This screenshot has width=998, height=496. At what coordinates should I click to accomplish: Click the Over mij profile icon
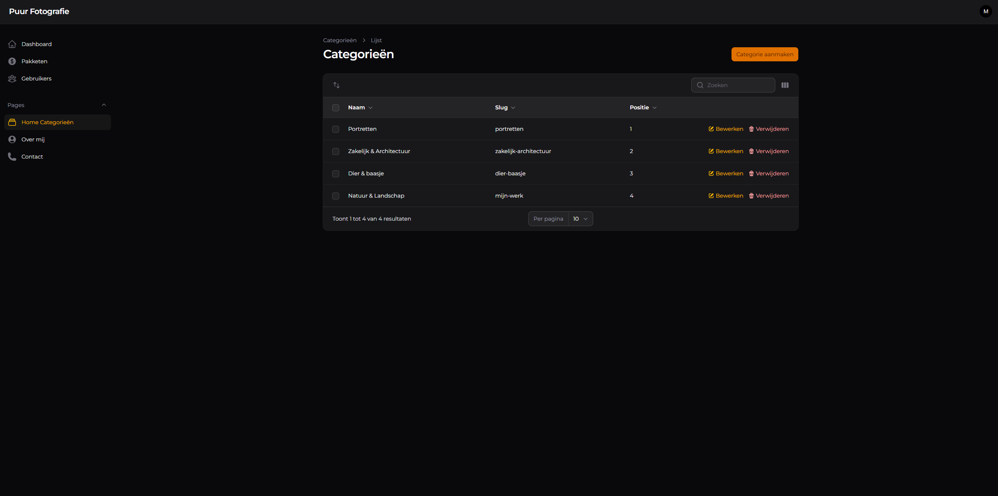click(12, 139)
